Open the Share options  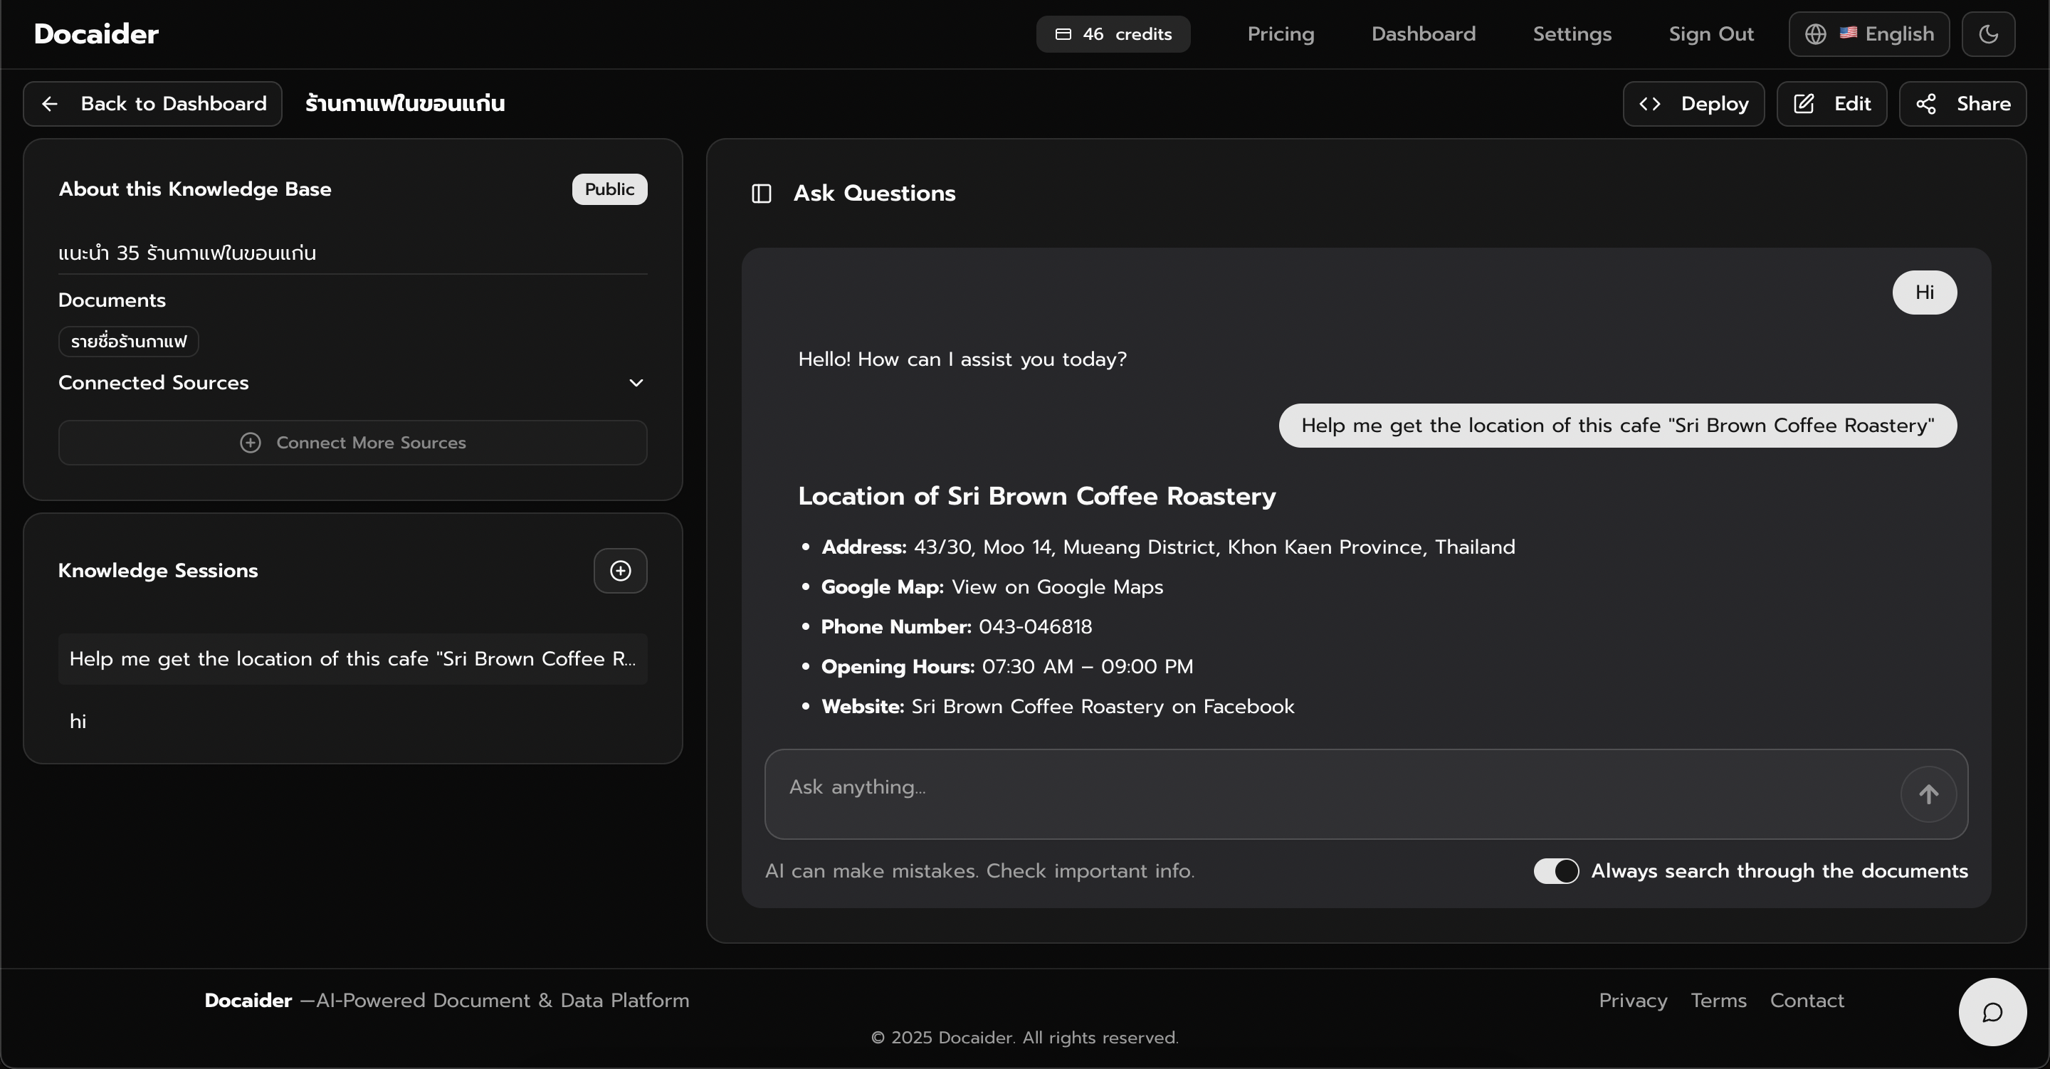coord(1962,105)
